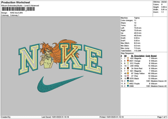Click the White swatch in stop 4
The image size is (168, 119).
[x=128, y=66]
